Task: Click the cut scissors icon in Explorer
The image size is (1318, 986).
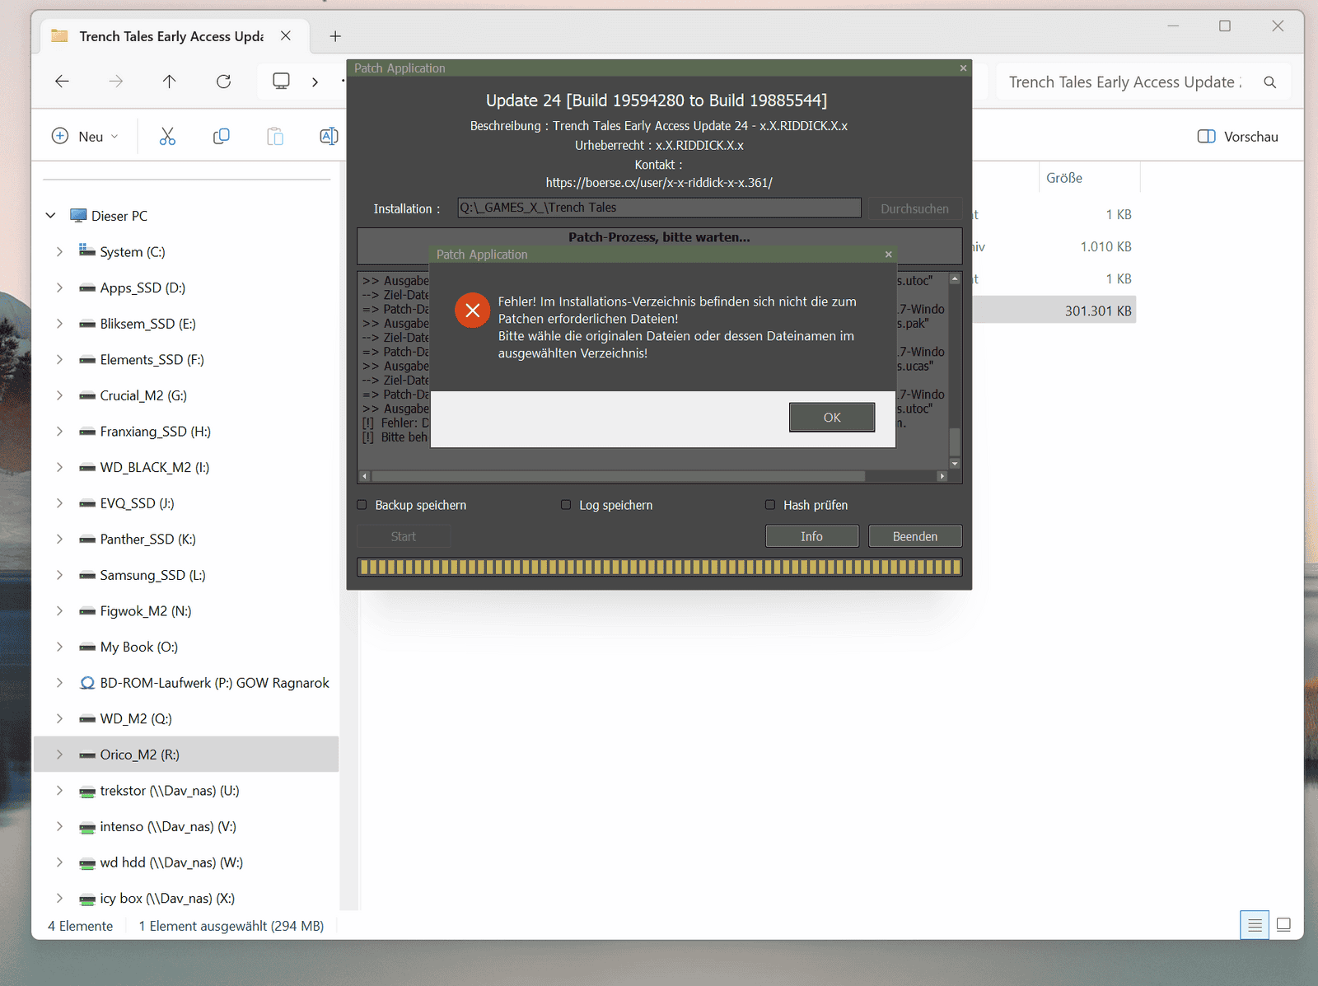Action: tap(167, 136)
